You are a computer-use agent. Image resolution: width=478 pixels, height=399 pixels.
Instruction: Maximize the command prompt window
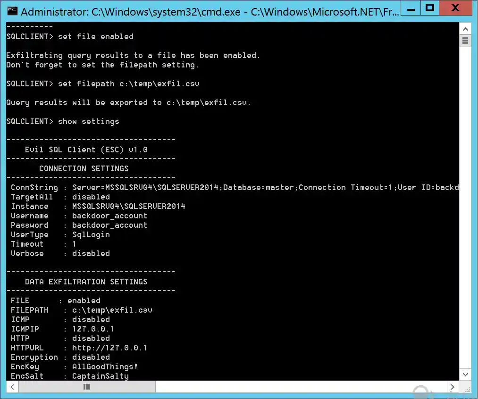(x=430, y=8)
